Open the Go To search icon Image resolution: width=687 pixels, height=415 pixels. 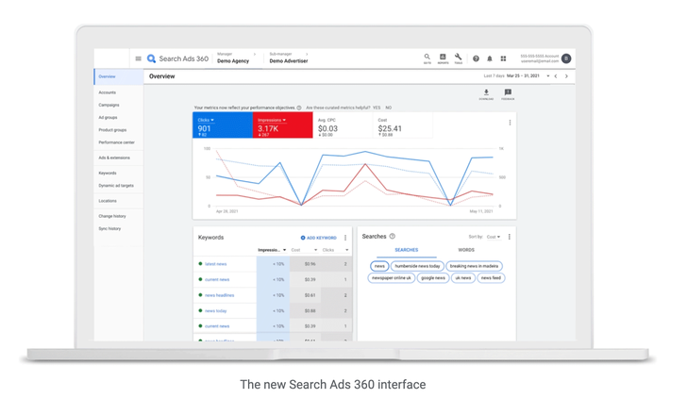click(x=427, y=58)
